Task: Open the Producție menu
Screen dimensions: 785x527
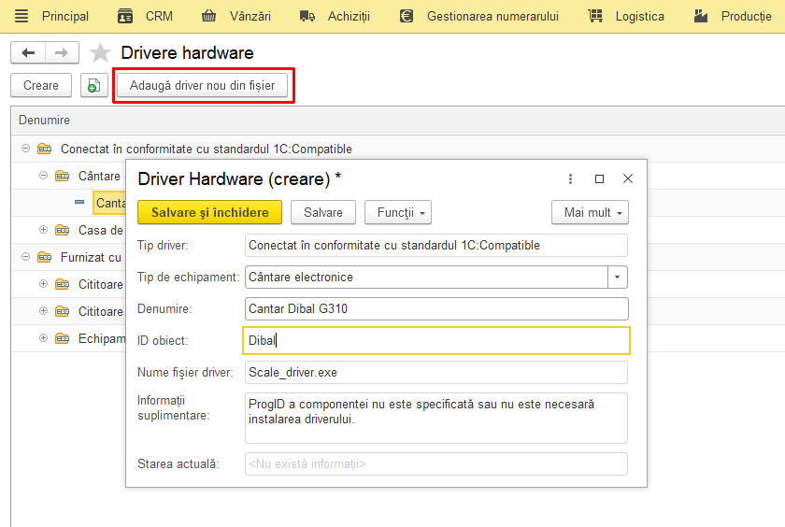Action: click(x=747, y=17)
